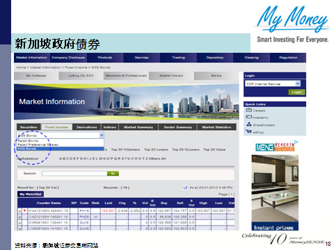Click the Instant prizes living room ad
Image resolution: width=334 pixels, height=250 pixels.
tap(275, 192)
